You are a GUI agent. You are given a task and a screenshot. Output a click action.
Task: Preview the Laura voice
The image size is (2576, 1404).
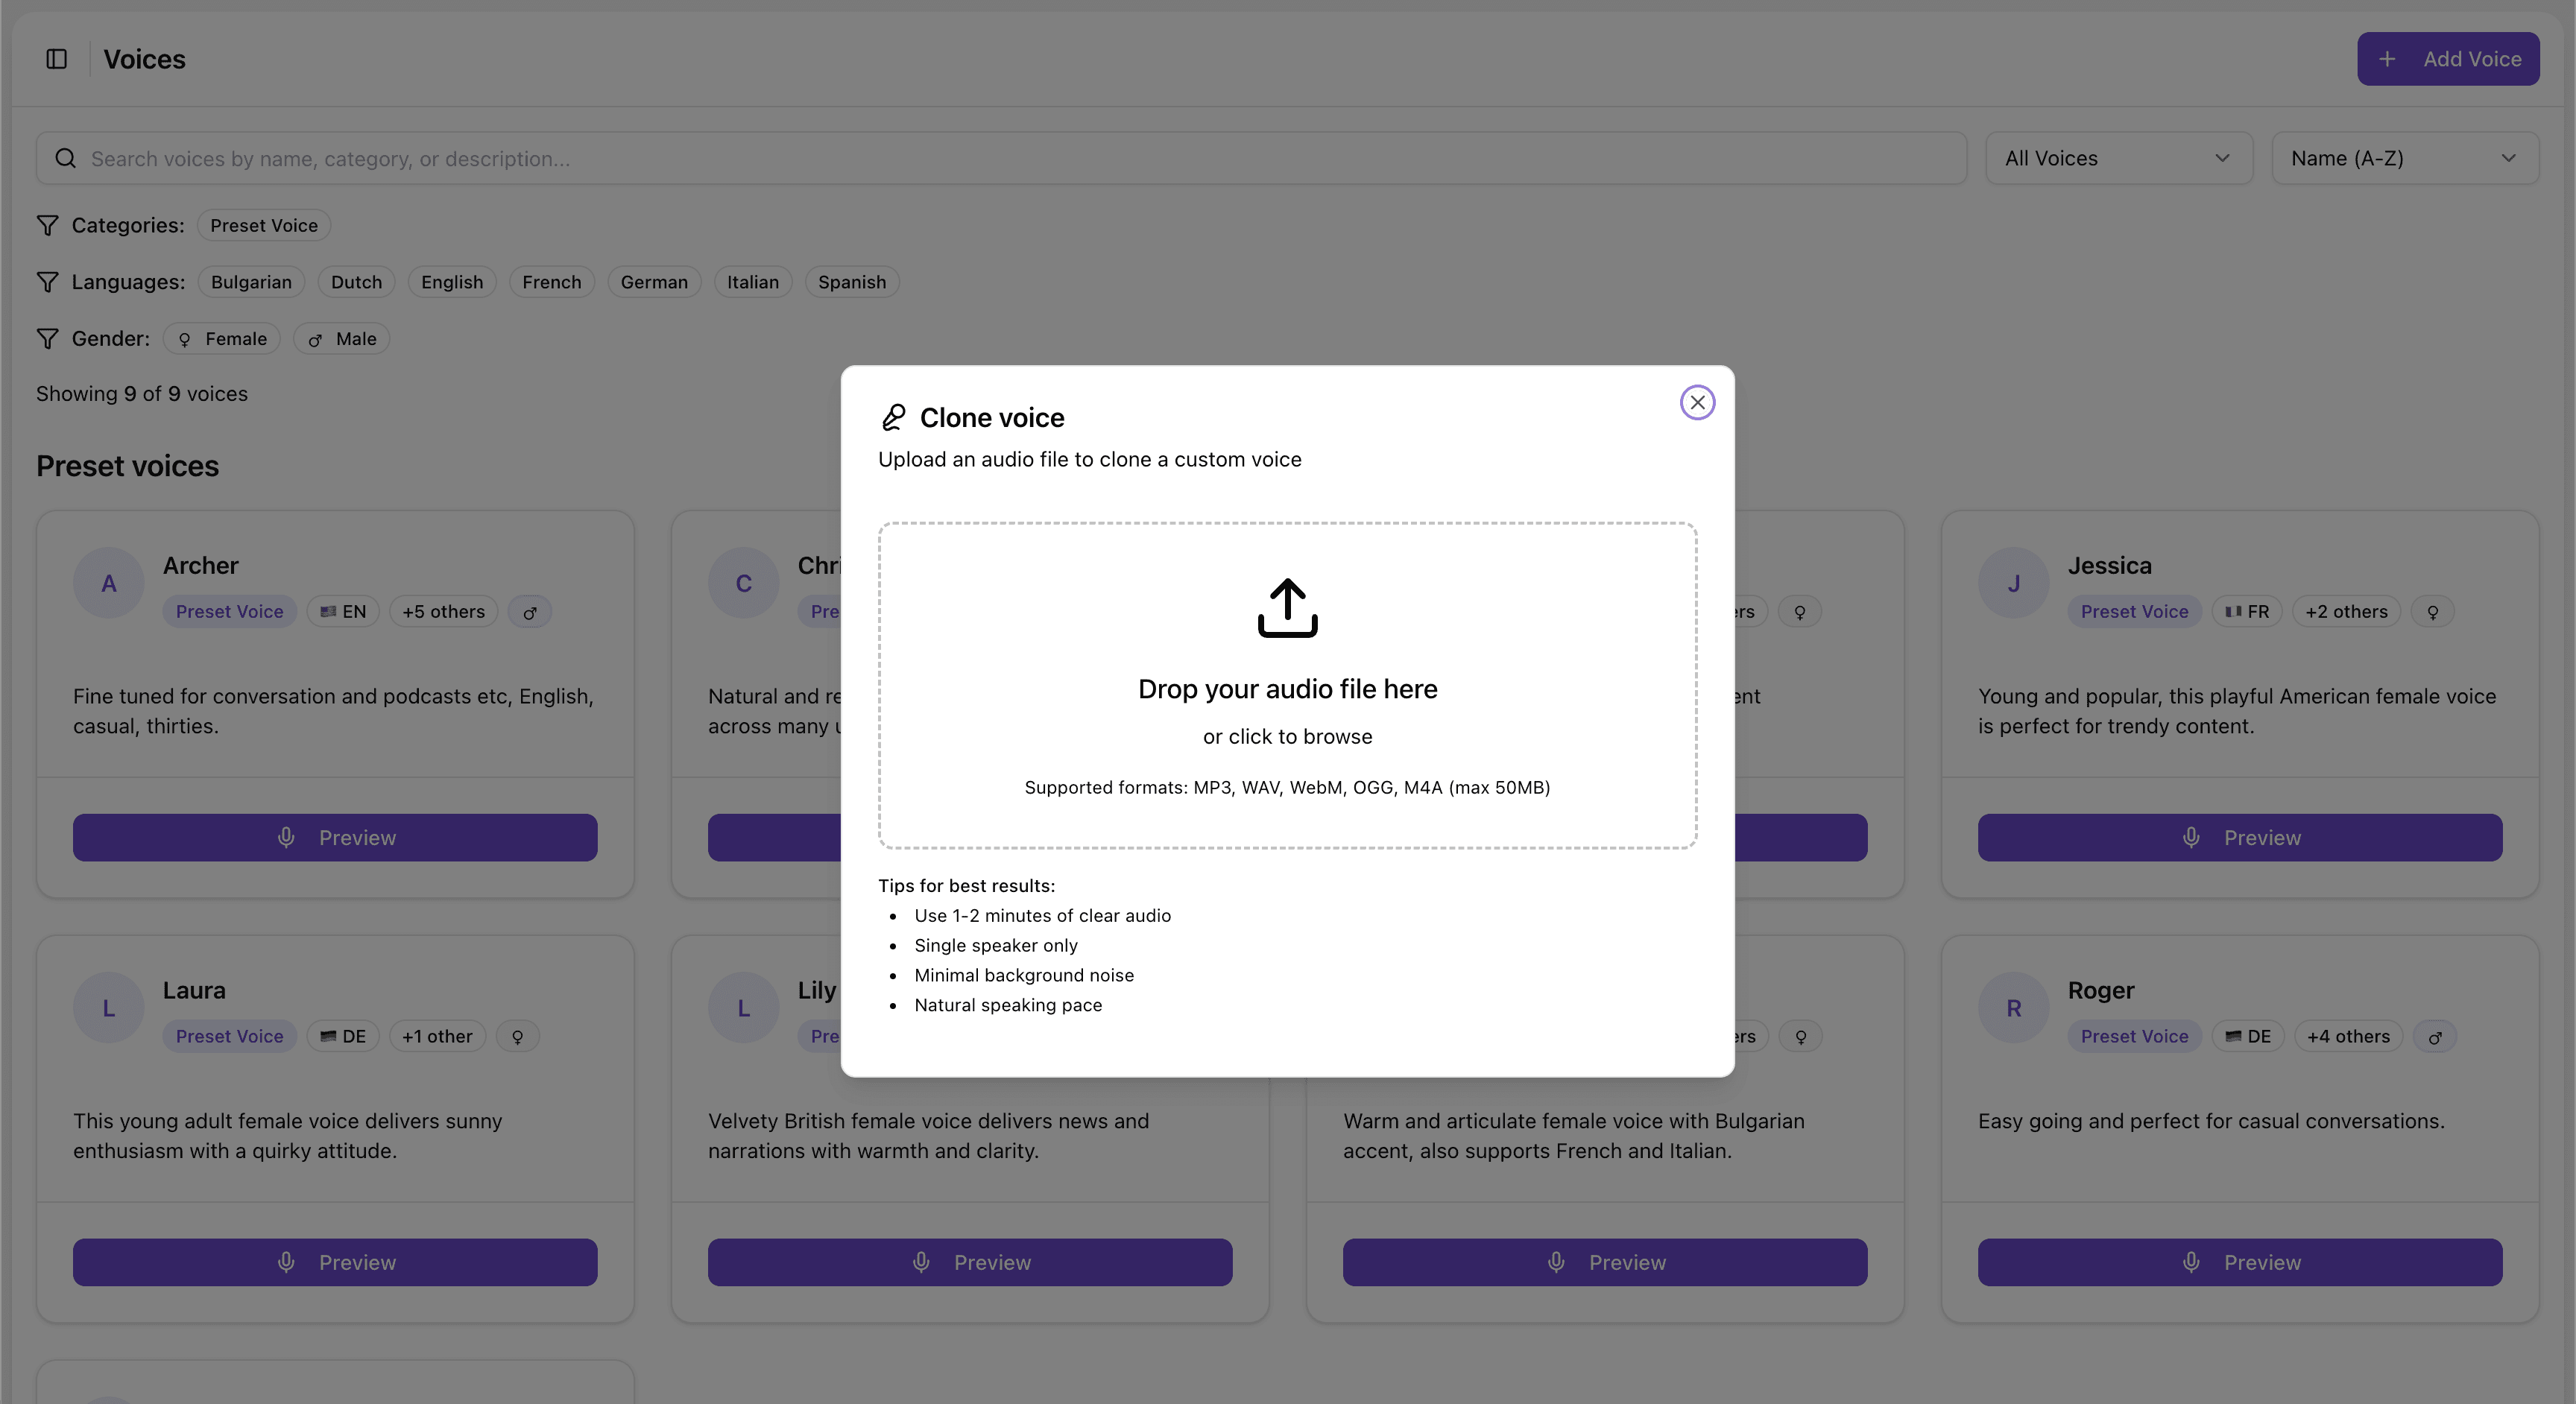[335, 1262]
